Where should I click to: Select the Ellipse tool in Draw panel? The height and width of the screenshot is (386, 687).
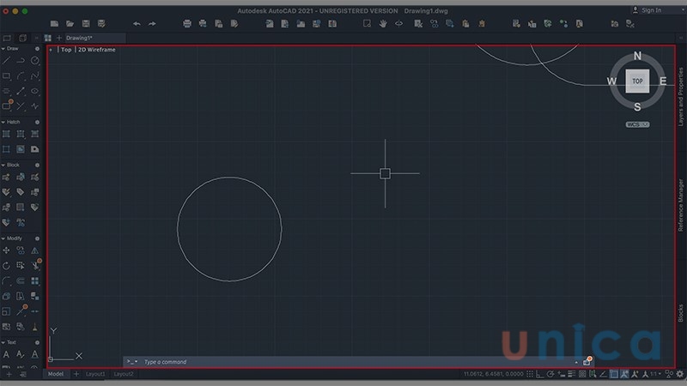click(35, 91)
